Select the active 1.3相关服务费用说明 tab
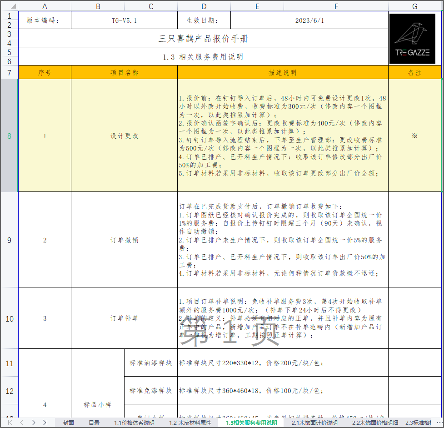This screenshot has height=428, width=444. [x=251, y=423]
